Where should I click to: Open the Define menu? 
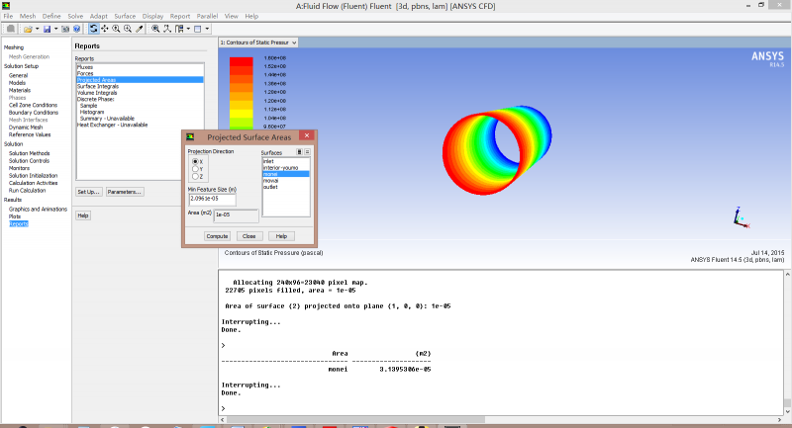pyautogui.click(x=51, y=16)
